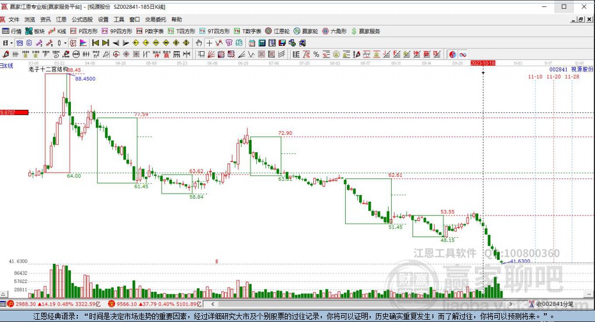
Task: Open the P数字表 number table
Action: [150, 31]
